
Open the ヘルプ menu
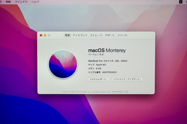[x=35, y=2]
